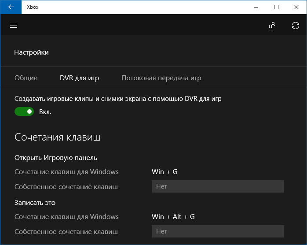Open the friends and people icon
307x245 pixels.
pyautogui.click(x=272, y=26)
